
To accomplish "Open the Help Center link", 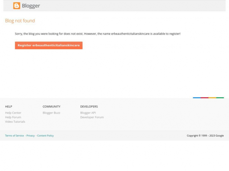I will 13,113.
